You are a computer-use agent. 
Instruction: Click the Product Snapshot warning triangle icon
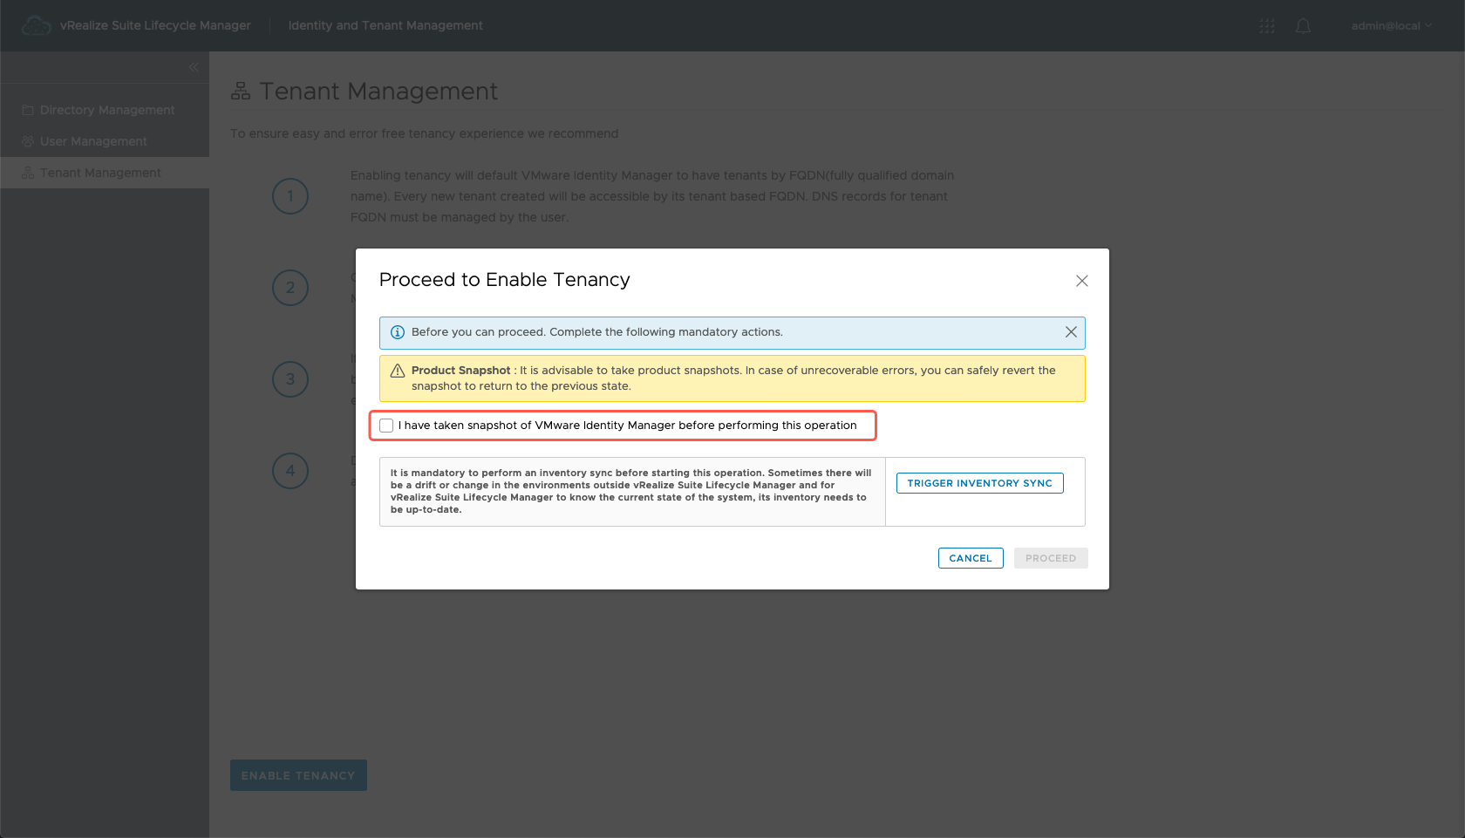pyautogui.click(x=398, y=371)
